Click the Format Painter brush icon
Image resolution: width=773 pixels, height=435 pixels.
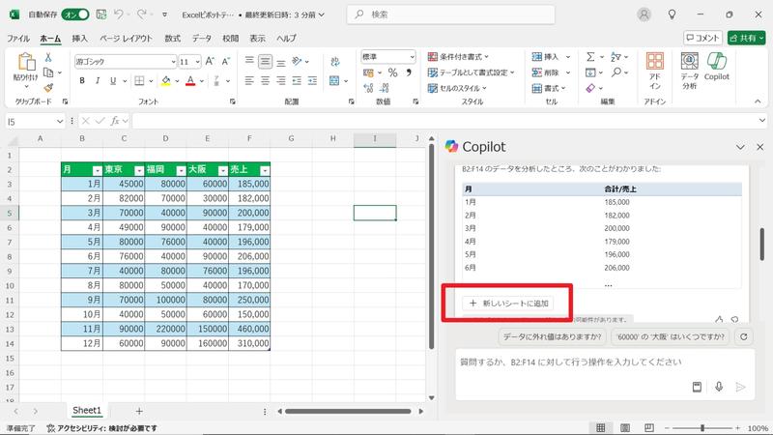coord(48,88)
